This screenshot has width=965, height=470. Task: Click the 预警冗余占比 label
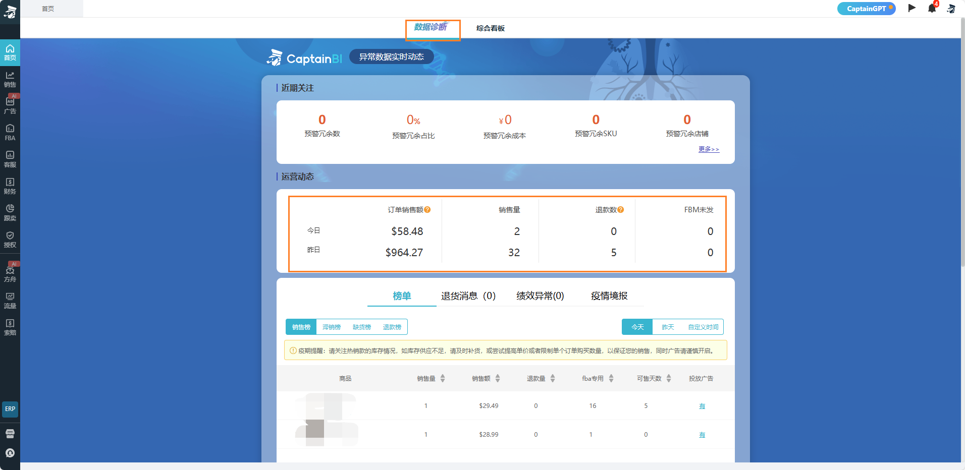(x=413, y=136)
